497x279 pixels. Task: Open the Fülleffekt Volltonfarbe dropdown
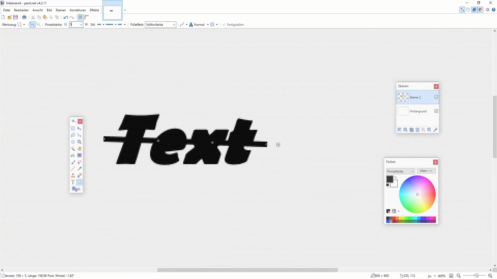click(160, 25)
